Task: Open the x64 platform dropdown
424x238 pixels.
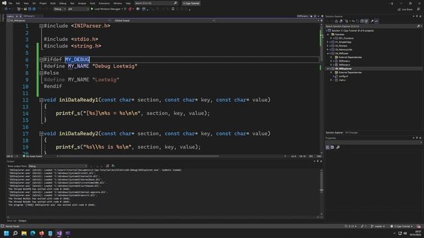Action: [78, 9]
